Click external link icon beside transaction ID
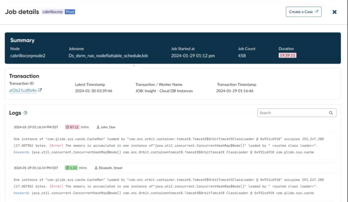The image size is (348, 202). (40, 90)
